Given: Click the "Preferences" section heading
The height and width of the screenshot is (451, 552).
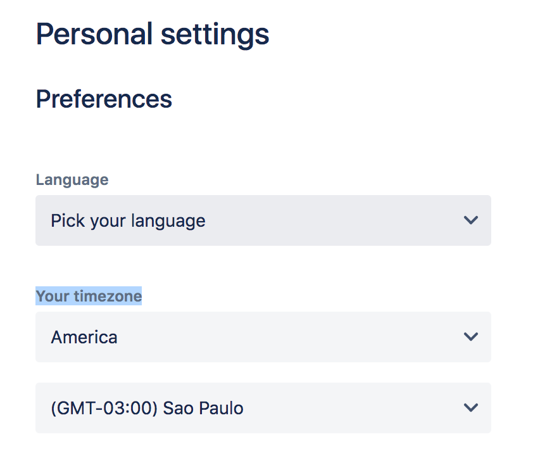Looking at the screenshot, I should click(104, 99).
